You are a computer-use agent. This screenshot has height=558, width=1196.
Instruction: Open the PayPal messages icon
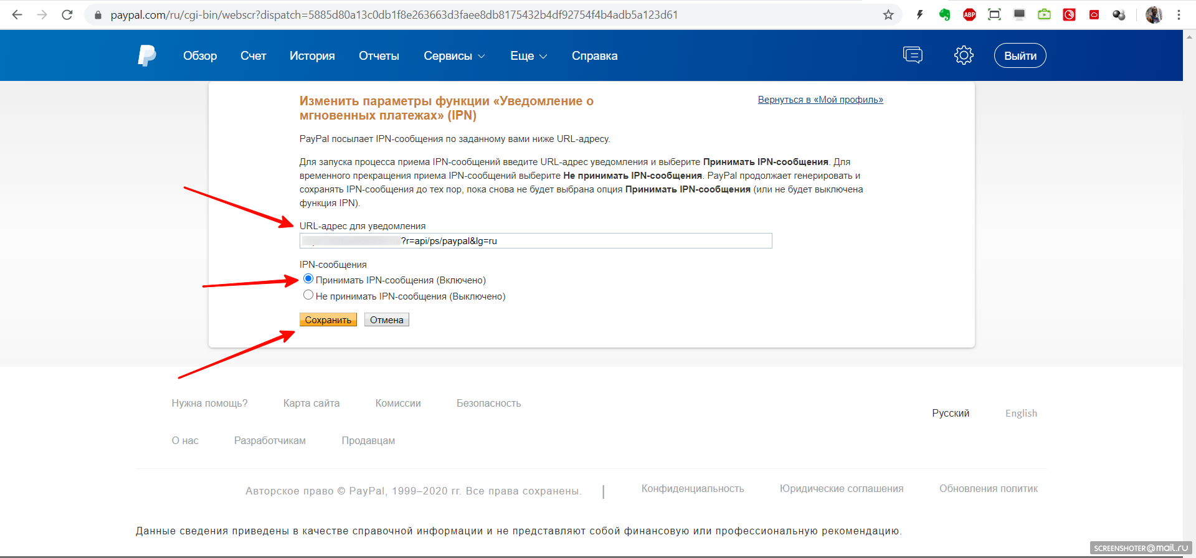[913, 55]
